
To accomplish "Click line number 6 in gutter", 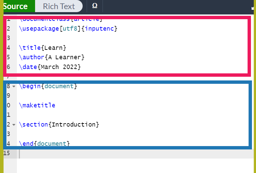I will coord(8,67).
